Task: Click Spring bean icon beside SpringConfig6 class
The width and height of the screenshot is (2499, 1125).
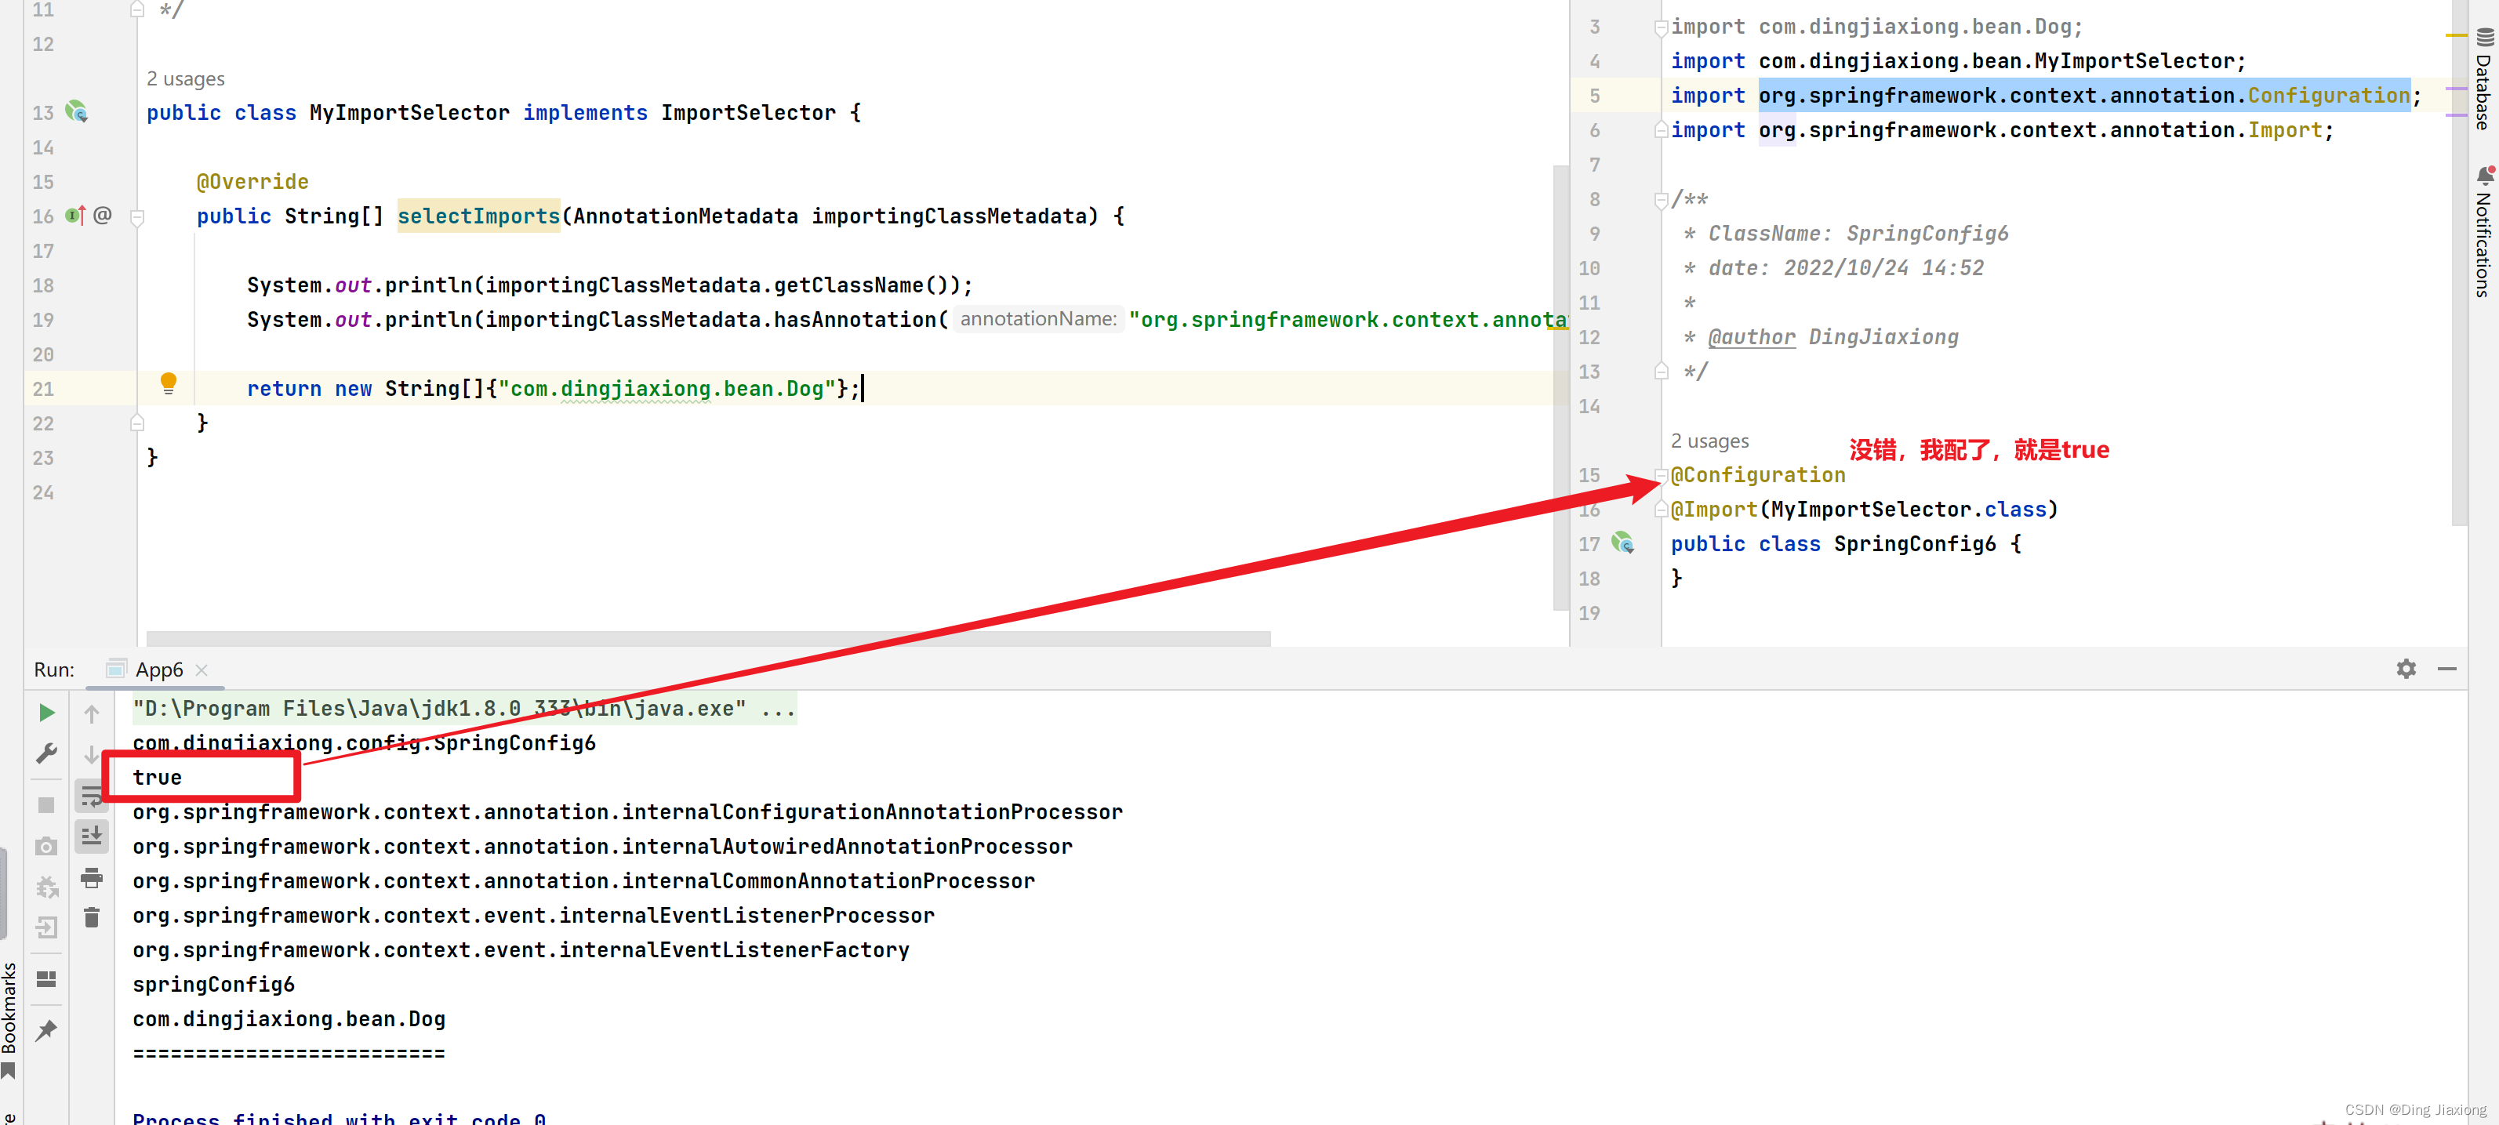Action: [1622, 543]
